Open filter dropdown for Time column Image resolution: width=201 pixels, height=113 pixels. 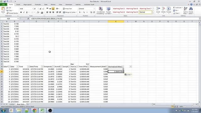(28, 67)
